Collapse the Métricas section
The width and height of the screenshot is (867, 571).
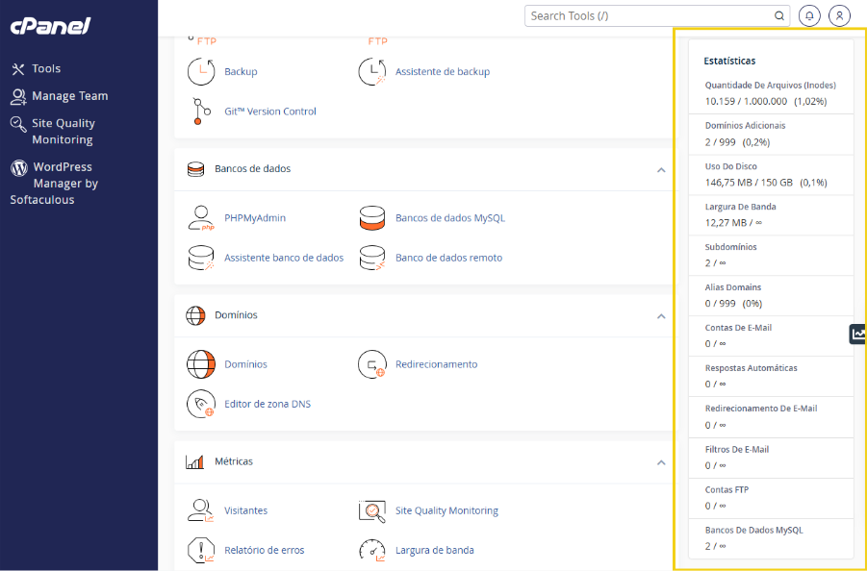(661, 460)
